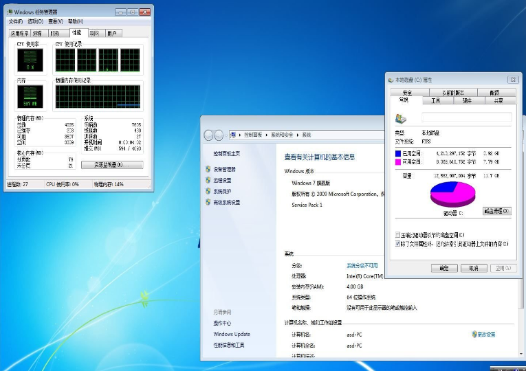Image resolution: width=526 pixels, height=371 pixels.
Task: Click 系统和安全 in the address breadcrumb
Action: [x=282, y=135]
